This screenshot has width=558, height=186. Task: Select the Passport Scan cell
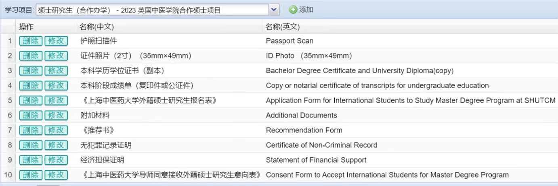pos(410,41)
